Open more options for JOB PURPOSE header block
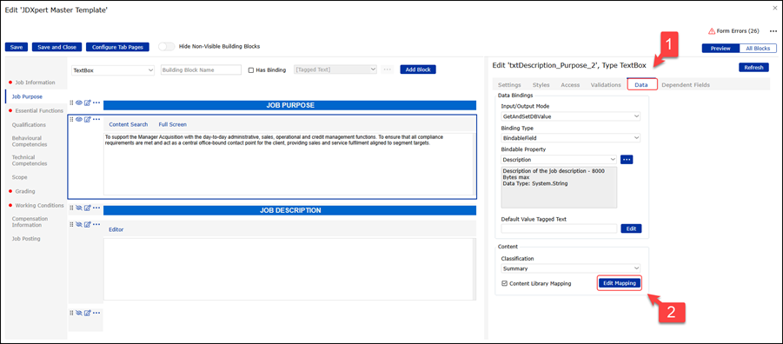Viewport: 783px width, 344px height. 96,103
